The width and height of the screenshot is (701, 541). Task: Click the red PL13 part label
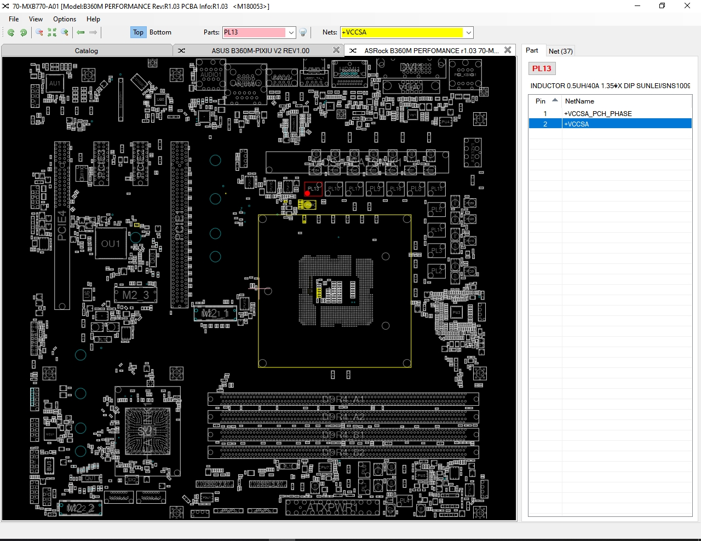(542, 68)
